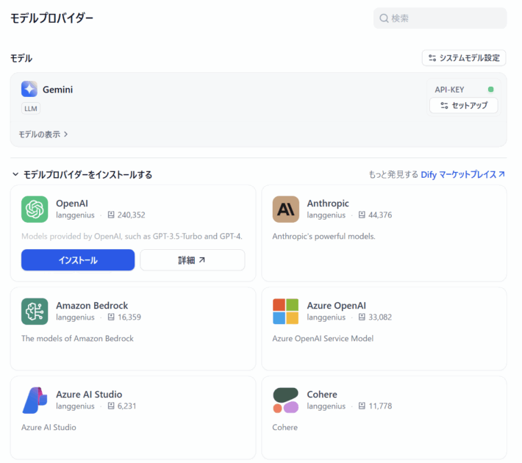
Task: Click the Cohere logo icon
Action: pos(286,401)
